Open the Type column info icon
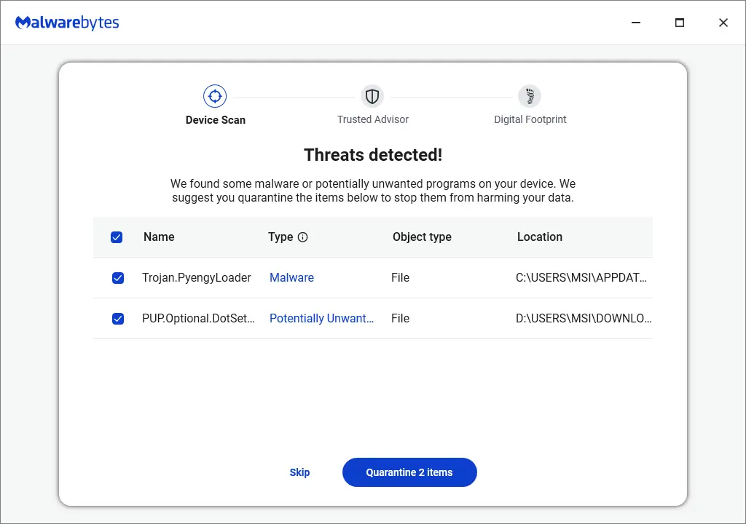The width and height of the screenshot is (746, 524). (x=302, y=237)
